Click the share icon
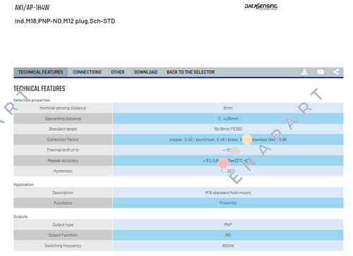Viewport: 353px width, 256px height. click(336, 72)
